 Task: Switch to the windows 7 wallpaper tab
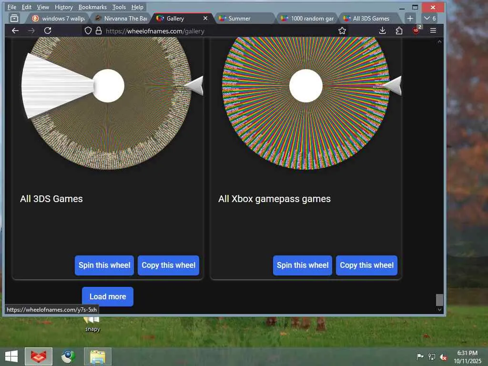tap(58, 19)
